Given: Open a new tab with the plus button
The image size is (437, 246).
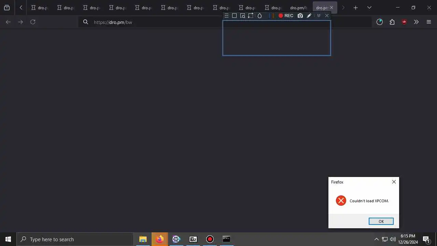Looking at the screenshot, I should coord(356,8).
